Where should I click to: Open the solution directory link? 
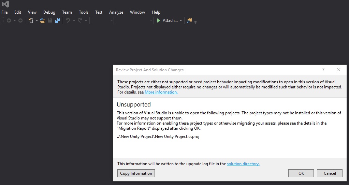pos(243,164)
